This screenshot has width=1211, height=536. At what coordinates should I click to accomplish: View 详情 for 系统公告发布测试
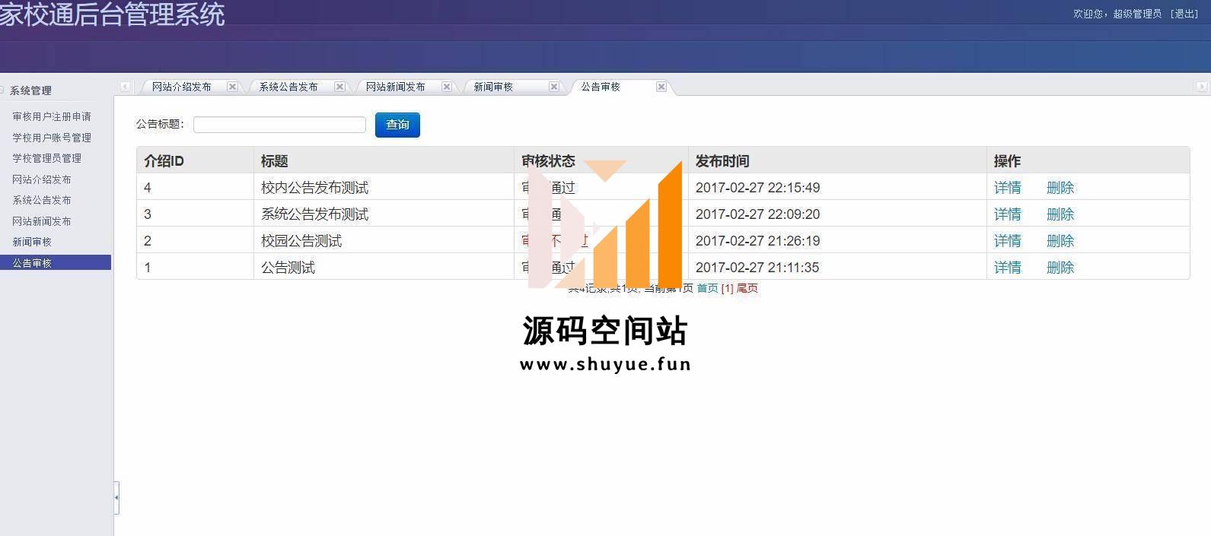[x=1007, y=214]
